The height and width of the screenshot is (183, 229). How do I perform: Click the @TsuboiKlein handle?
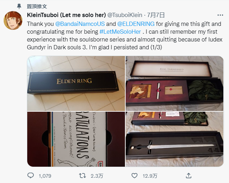125,15
